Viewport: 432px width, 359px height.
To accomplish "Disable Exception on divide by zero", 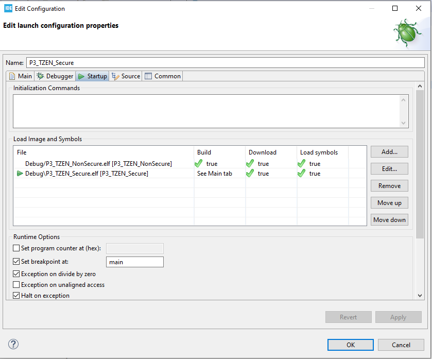I will 16,273.
